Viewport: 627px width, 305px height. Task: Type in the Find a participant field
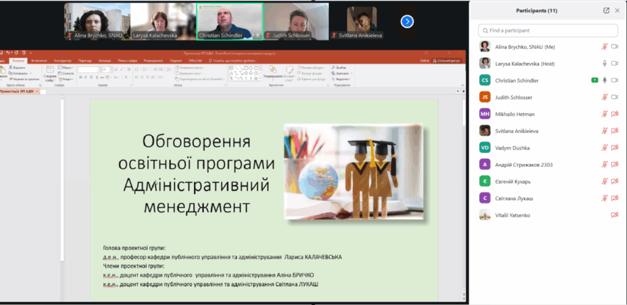[x=548, y=30]
